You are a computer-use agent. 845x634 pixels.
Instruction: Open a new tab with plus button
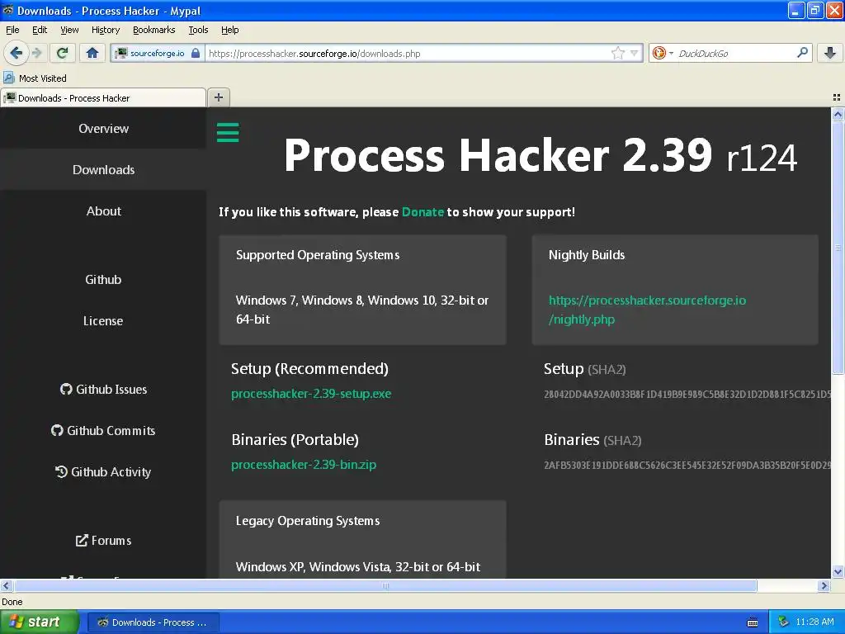[x=218, y=97]
